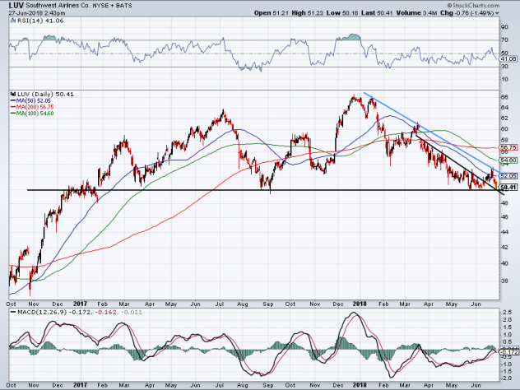The width and height of the screenshot is (520, 390).
Task: Click the Sep month label under the MACD panel
Action: click(268, 386)
